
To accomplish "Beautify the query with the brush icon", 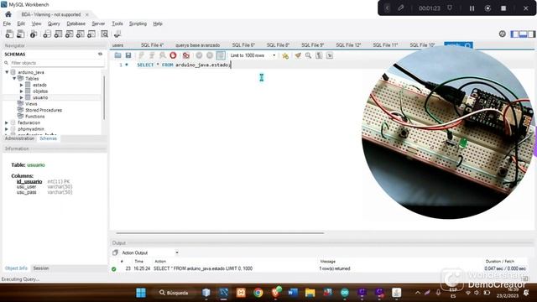I will 298,55.
